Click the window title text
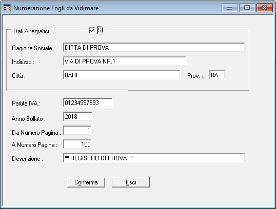This screenshot has height=209, width=276. [x=56, y=8]
